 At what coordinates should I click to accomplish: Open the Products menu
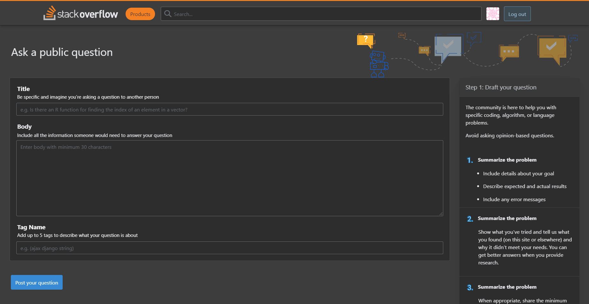click(140, 14)
